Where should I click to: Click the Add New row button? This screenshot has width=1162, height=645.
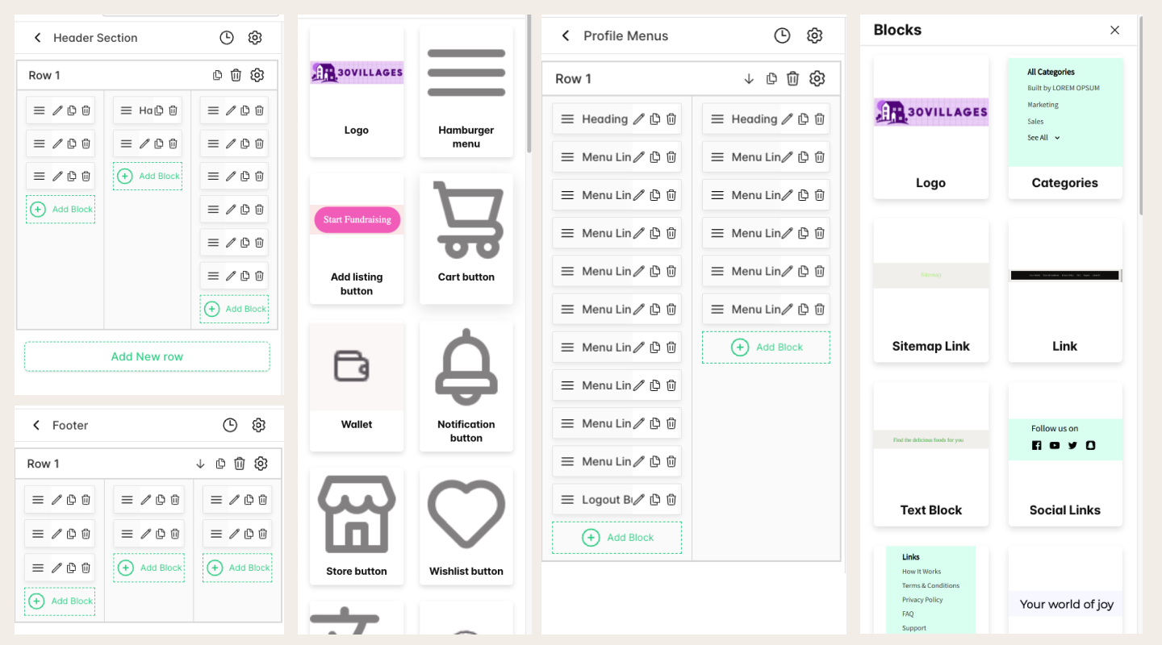click(147, 356)
